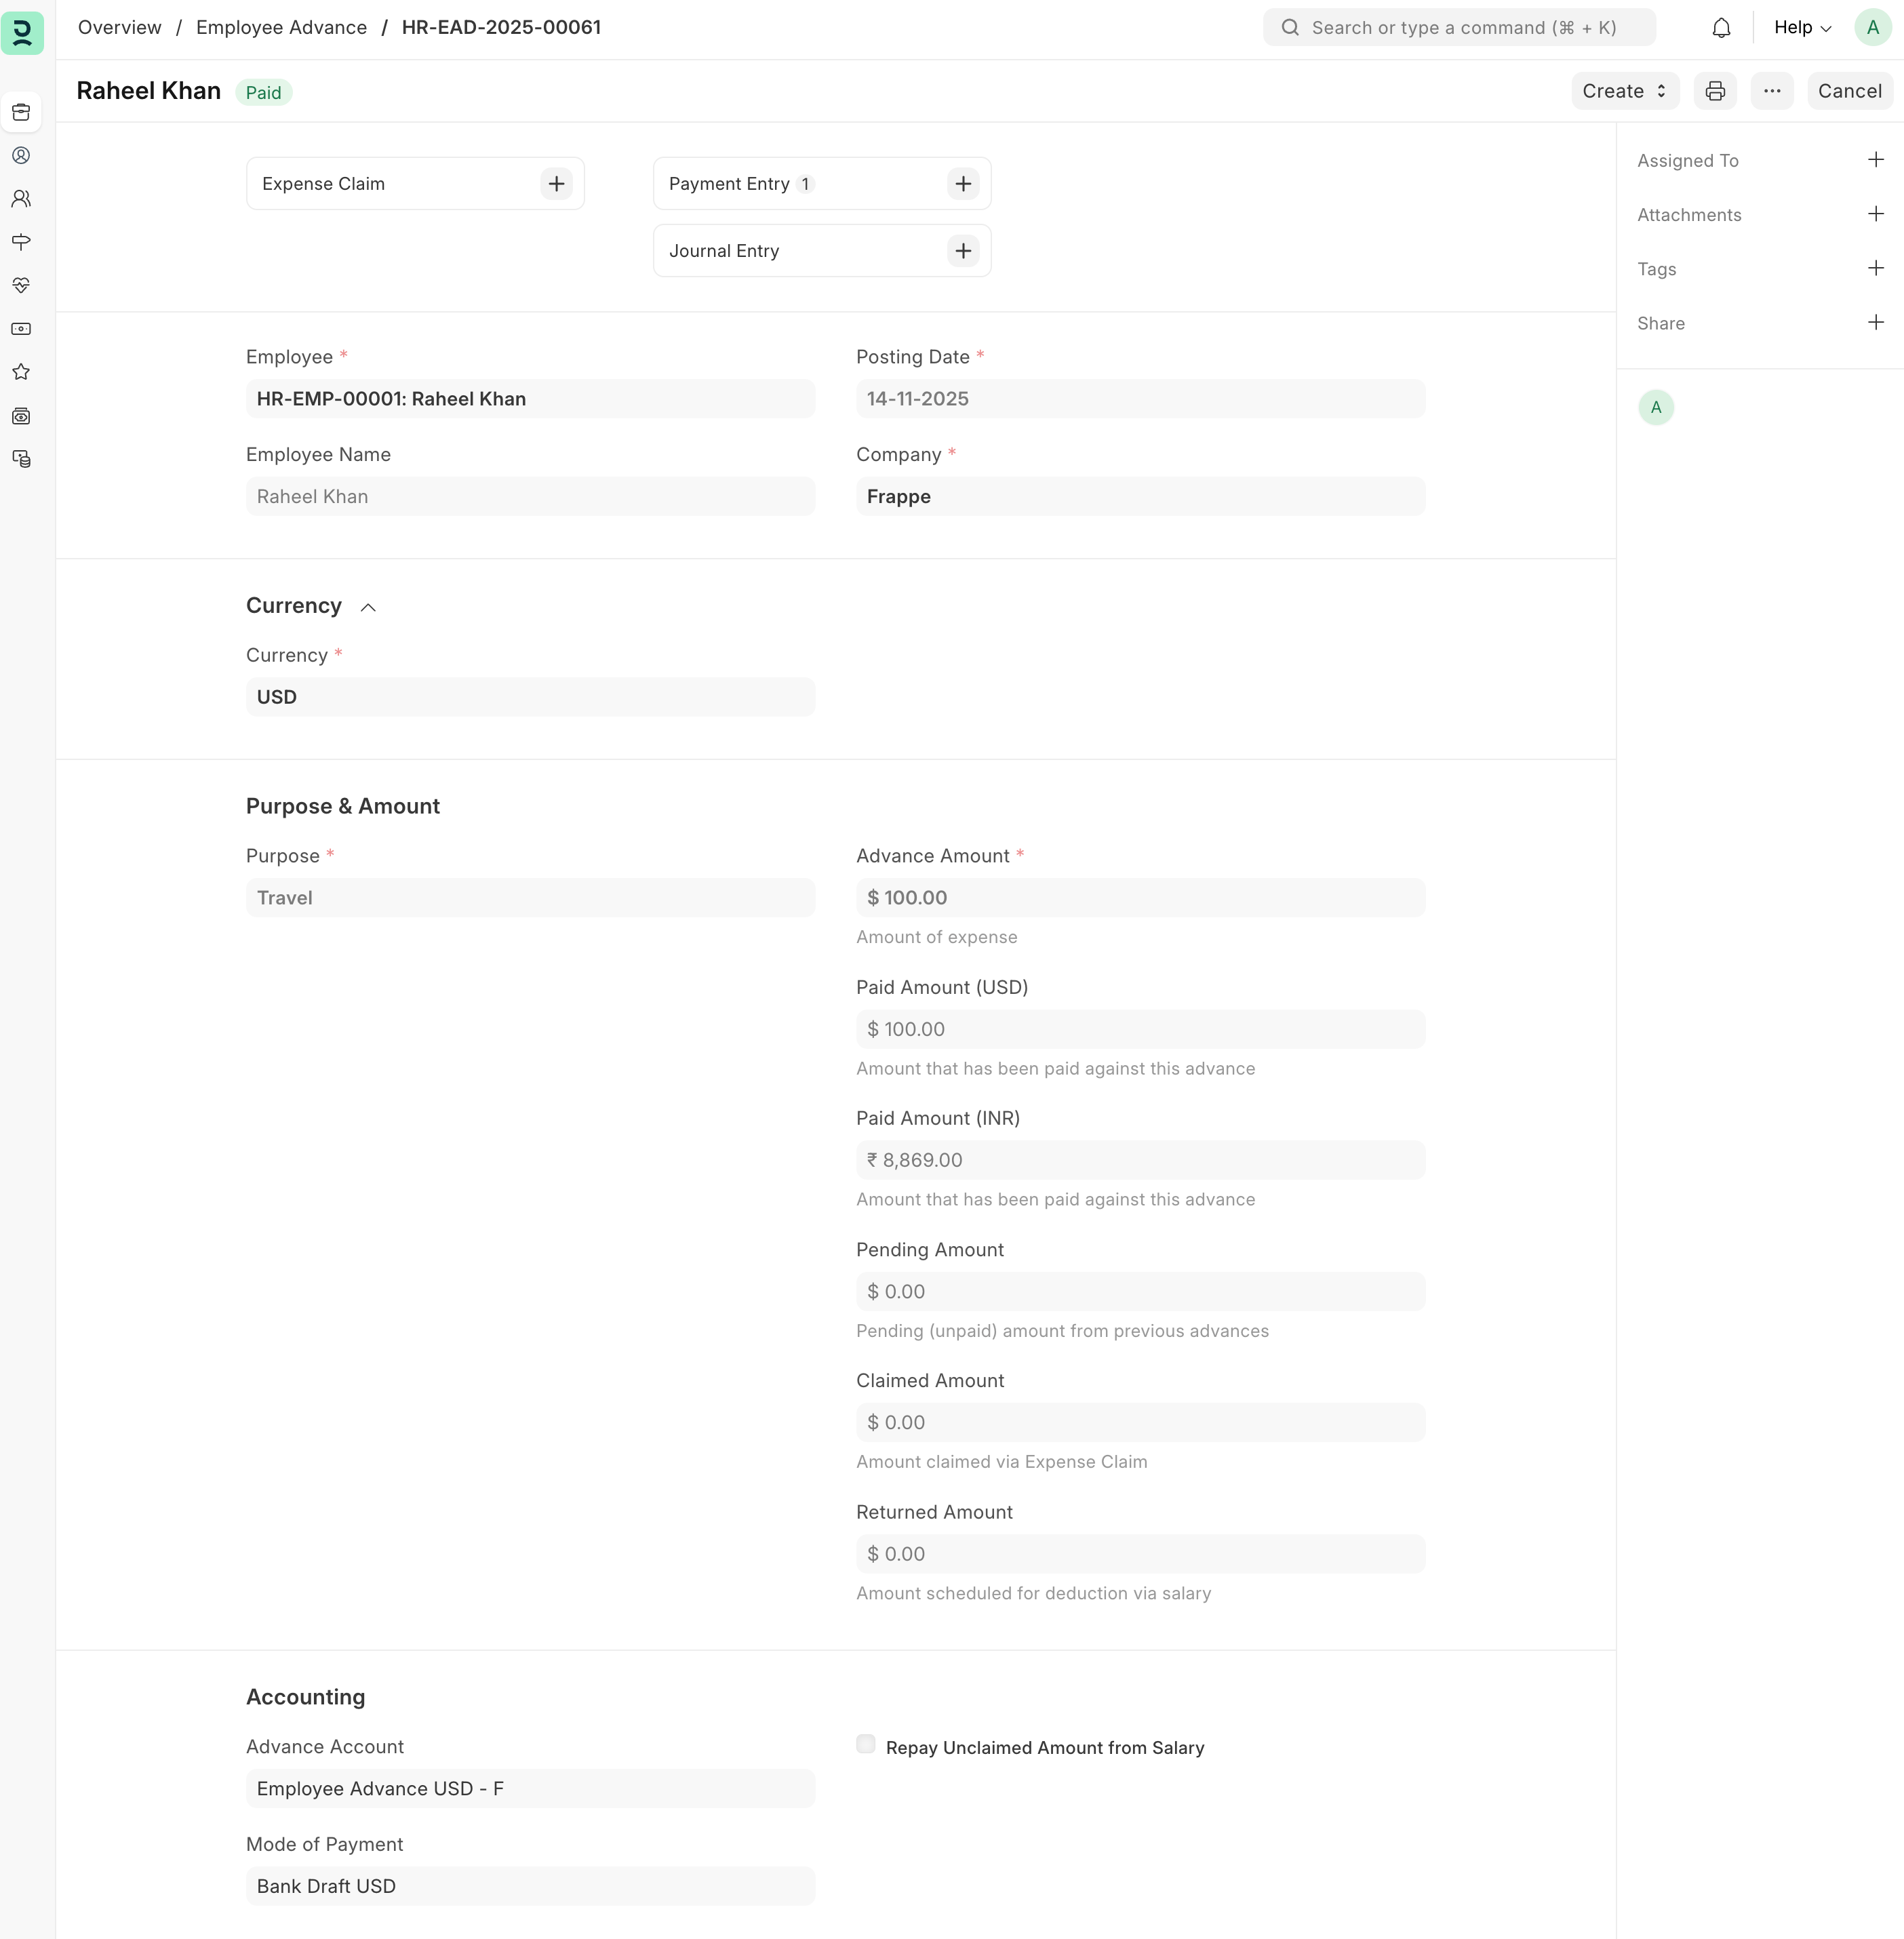1904x1939 pixels.
Task: Click the search command bar
Action: coord(1459,28)
